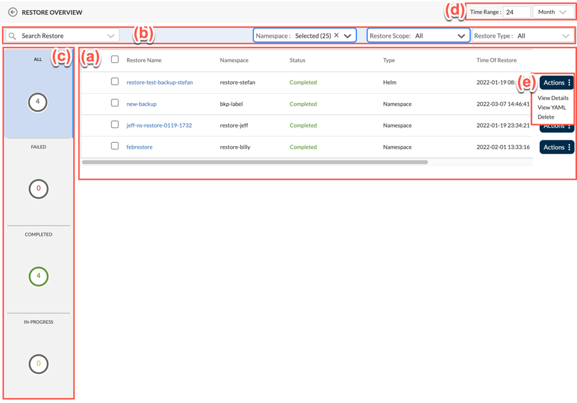Image resolution: width=577 pixels, height=403 pixels.
Task: Click the COMPLETED count circle showing 4
Action: [x=38, y=276]
